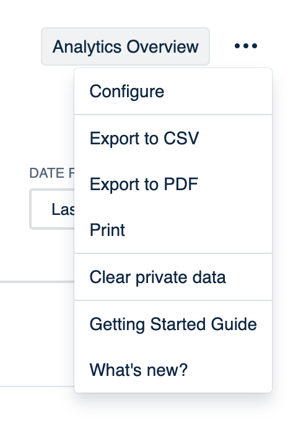The height and width of the screenshot is (436, 306).
Task: Return to Analytics Overview page
Action: click(x=126, y=46)
